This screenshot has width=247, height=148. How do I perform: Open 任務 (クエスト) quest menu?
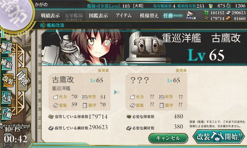(173, 15)
